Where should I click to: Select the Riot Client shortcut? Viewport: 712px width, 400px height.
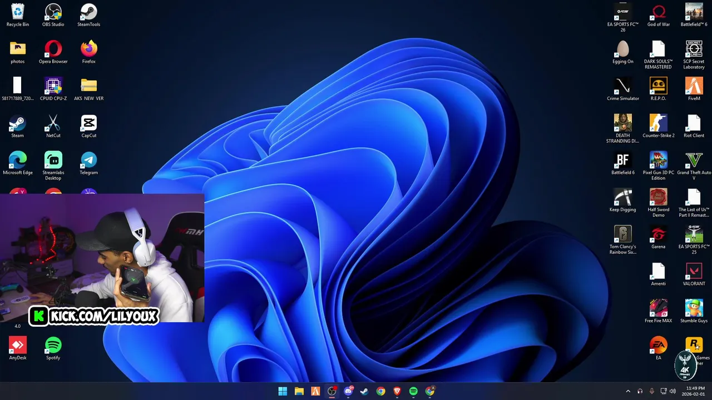tap(694, 126)
